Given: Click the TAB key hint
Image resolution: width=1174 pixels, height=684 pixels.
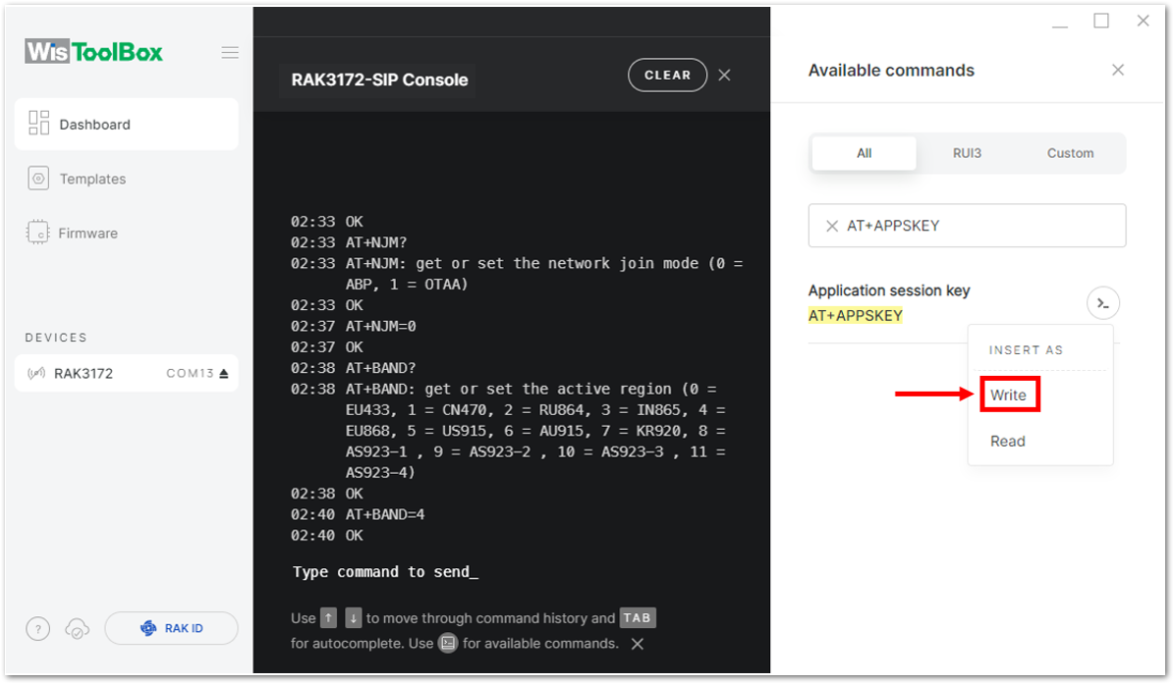Looking at the screenshot, I should coord(638,617).
